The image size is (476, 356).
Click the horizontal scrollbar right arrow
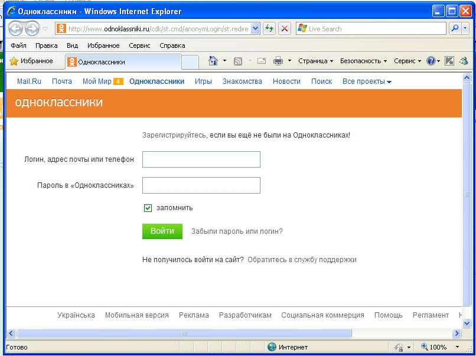457,333
